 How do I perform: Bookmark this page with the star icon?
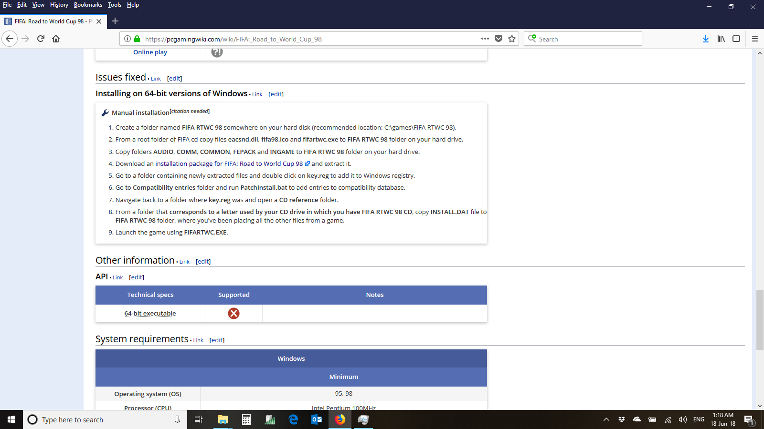click(512, 39)
